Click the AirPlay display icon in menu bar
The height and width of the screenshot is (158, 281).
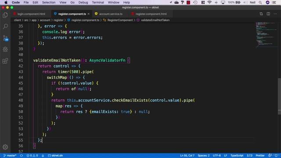(x=223, y=2)
